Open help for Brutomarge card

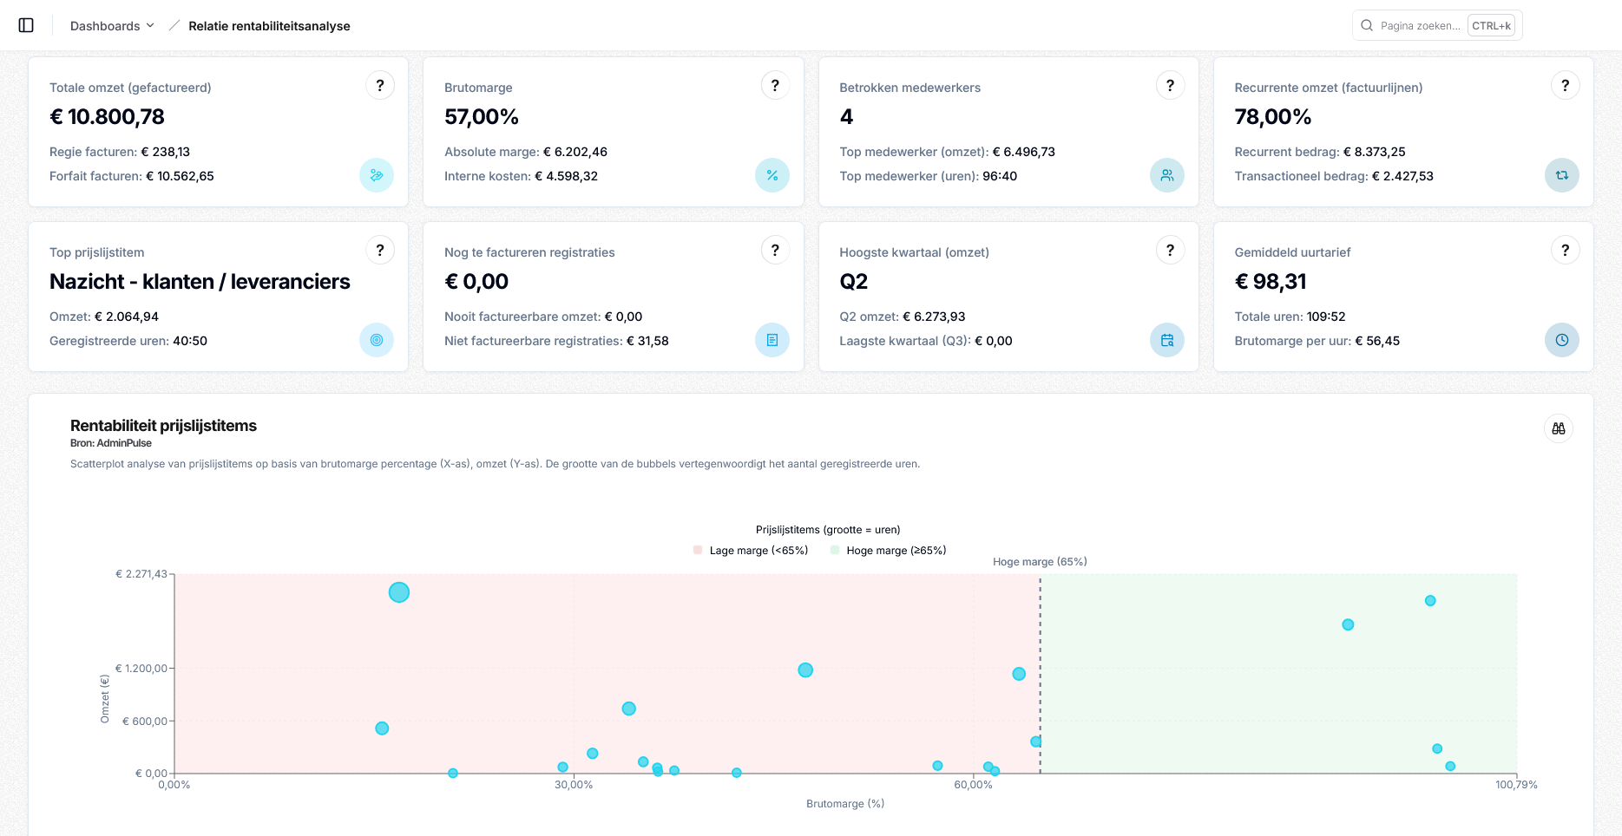pos(774,85)
